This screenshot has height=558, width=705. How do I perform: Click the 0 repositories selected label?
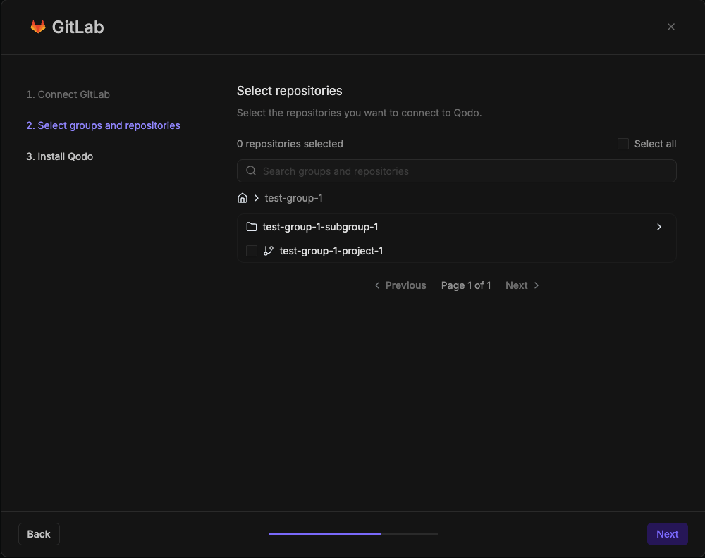(290, 144)
